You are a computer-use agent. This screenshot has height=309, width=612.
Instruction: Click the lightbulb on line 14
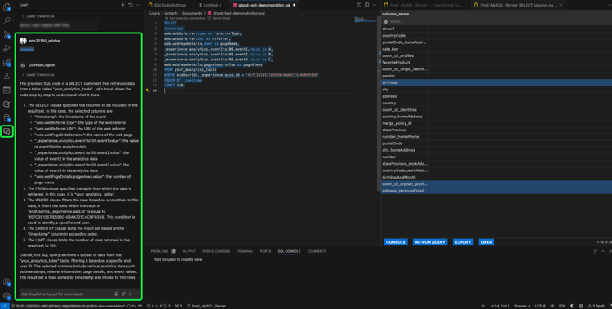coord(148,90)
